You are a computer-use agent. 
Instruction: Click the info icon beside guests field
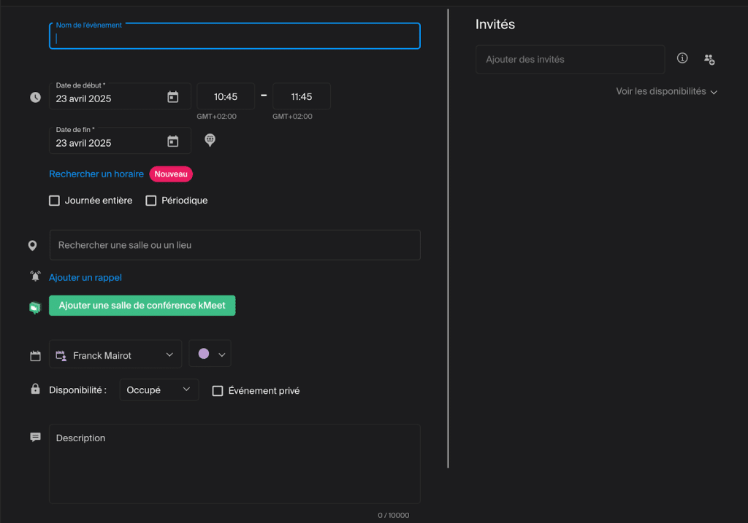click(682, 58)
